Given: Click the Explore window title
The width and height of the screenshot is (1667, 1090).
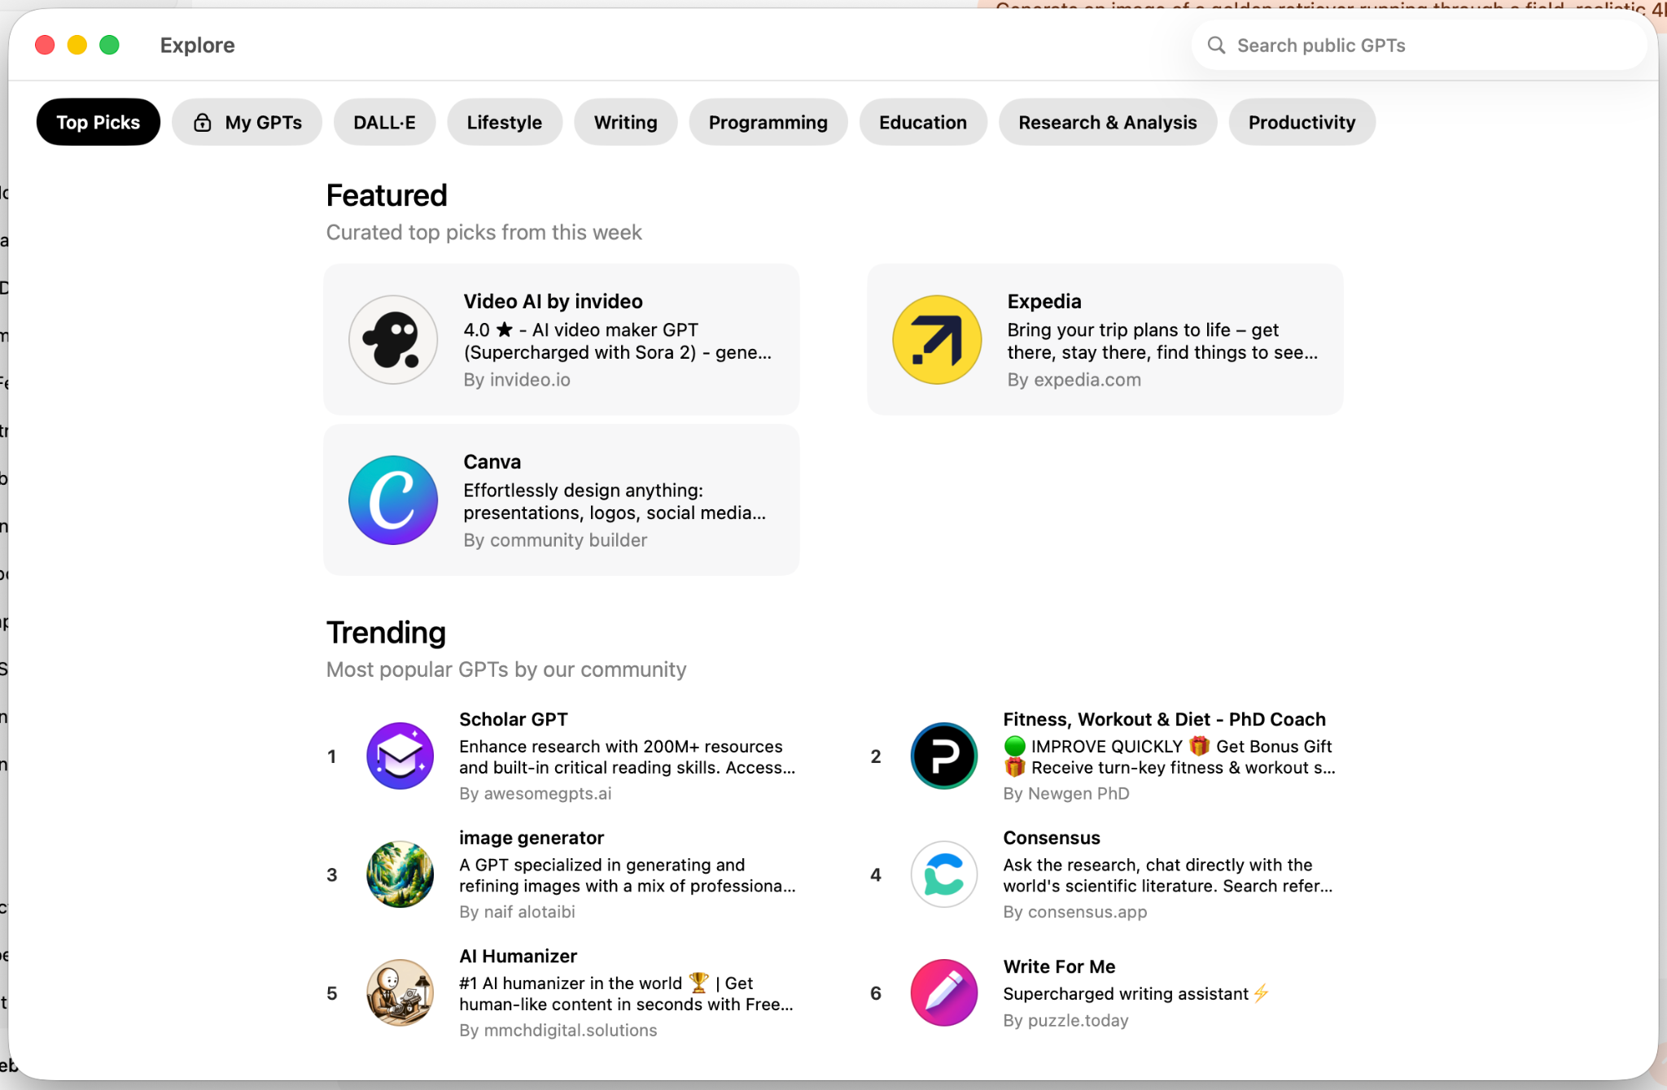Looking at the screenshot, I should pos(197,46).
